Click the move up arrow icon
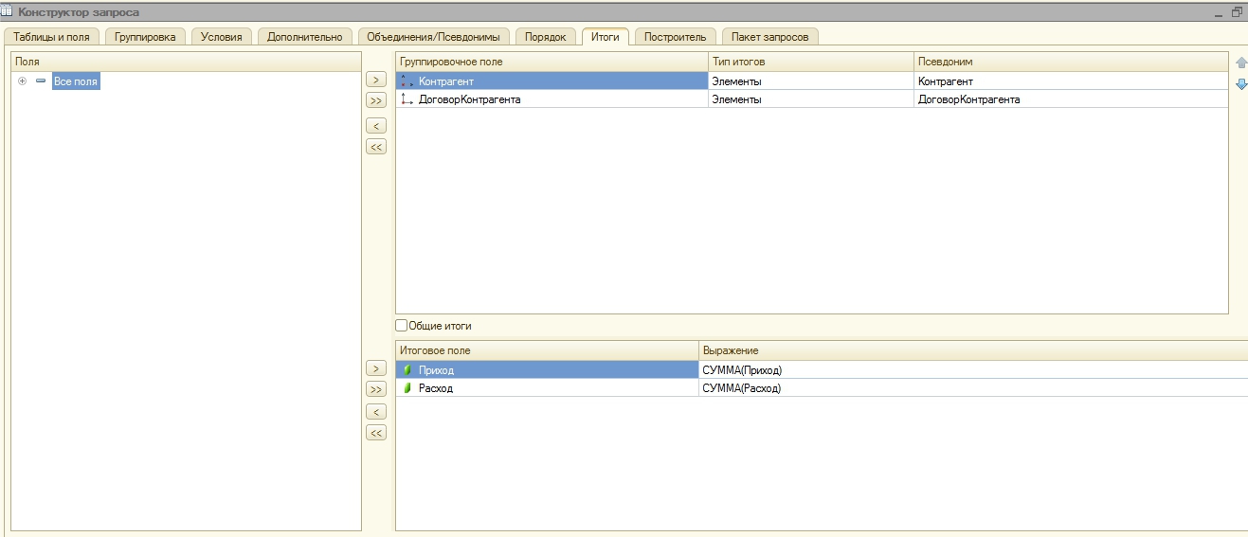 pyautogui.click(x=1241, y=63)
